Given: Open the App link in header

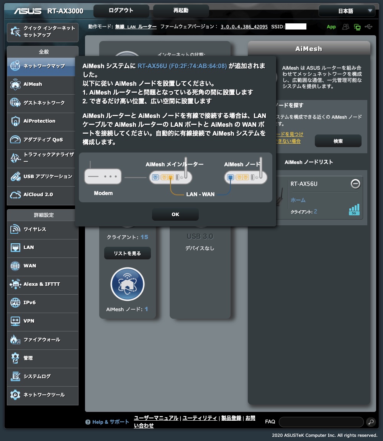Looking at the screenshot, I should (331, 27).
